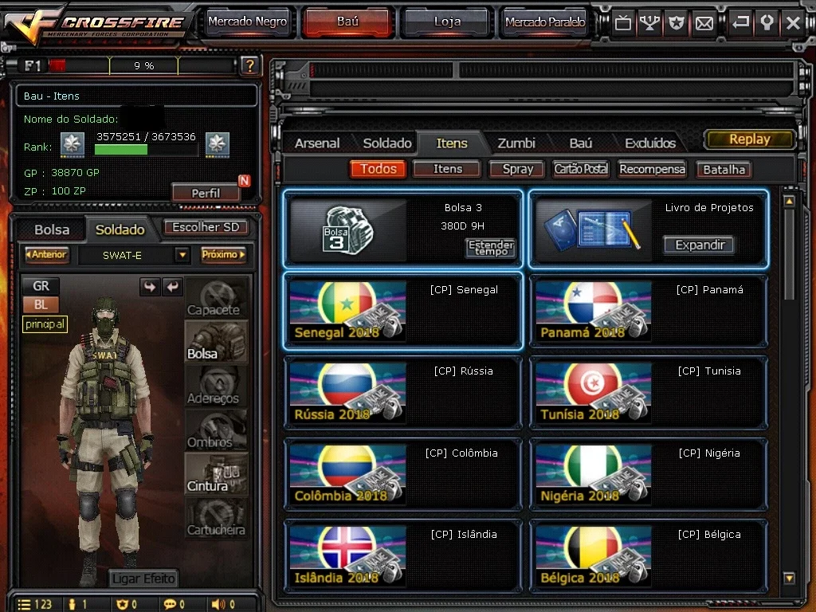Open the Baú top navigation button
This screenshot has height=612, width=816.
coord(347,22)
